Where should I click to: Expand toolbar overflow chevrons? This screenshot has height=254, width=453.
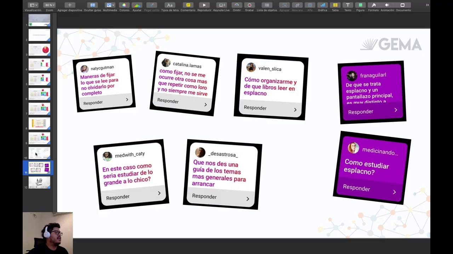pyautogui.click(x=427, y=5)
